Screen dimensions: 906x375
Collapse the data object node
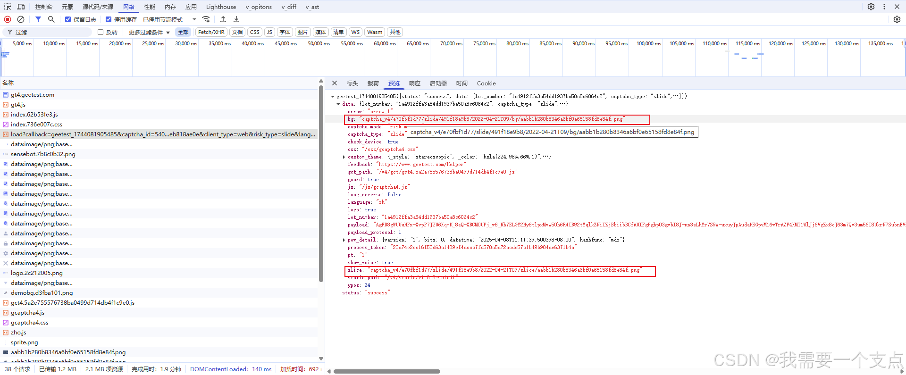[x=338, y=104]
